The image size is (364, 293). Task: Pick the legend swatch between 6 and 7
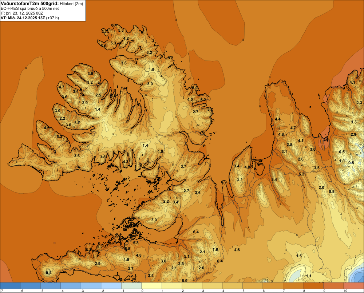pyautogui.click(x=273, y=285)
